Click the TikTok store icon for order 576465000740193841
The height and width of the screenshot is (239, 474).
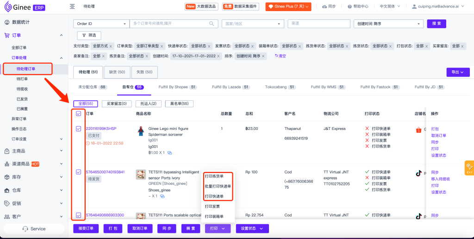[418, 173]
